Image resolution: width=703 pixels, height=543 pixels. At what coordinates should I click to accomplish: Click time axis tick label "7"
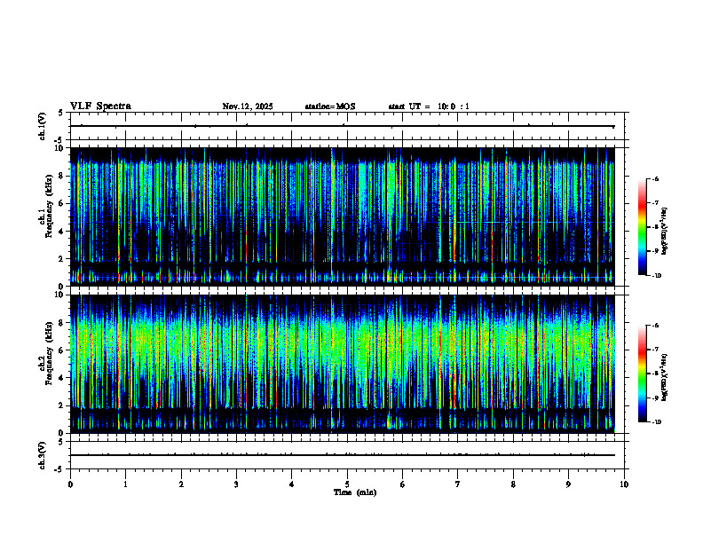click(458, 484)
